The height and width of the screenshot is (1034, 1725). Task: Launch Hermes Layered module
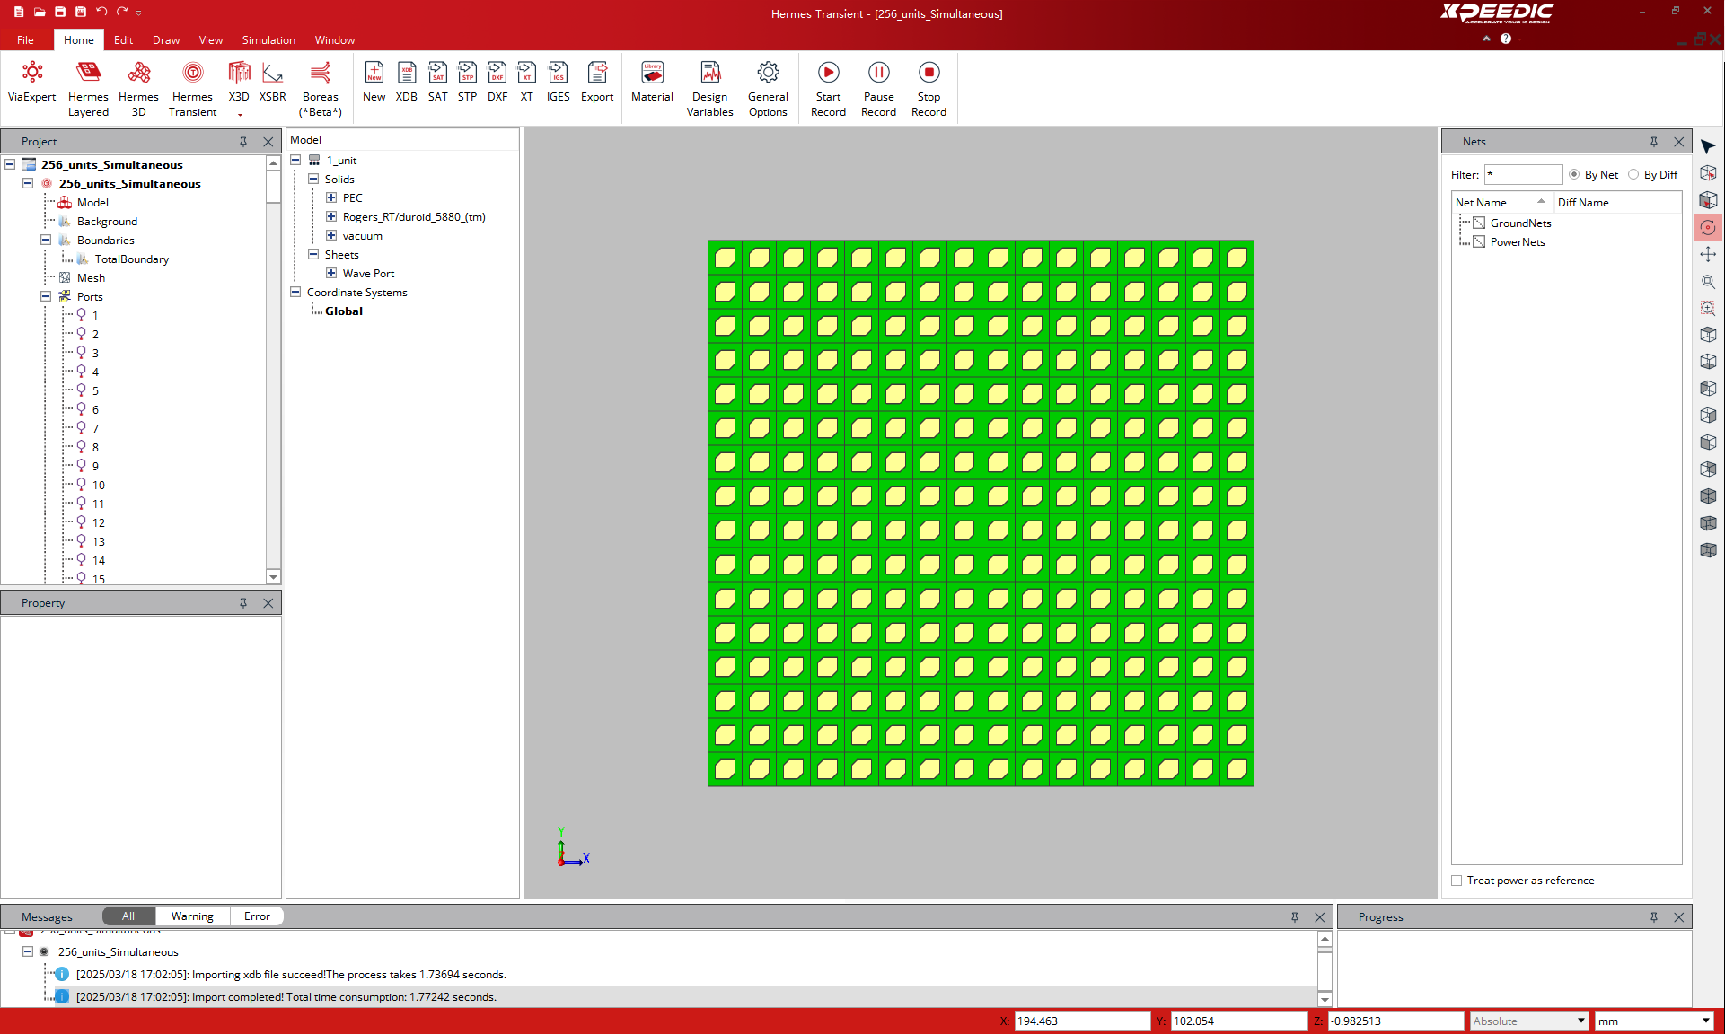[x=88, y=89]
